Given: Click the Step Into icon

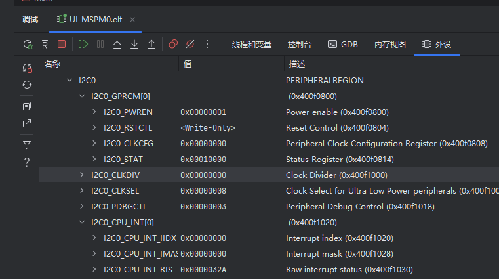Looking at the screenshot, I should (x=134, y=44).
